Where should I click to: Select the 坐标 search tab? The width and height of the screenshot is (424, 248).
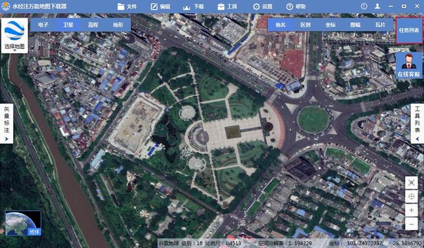click(331, 25)
